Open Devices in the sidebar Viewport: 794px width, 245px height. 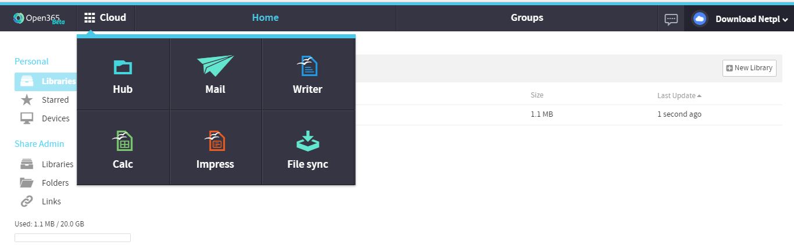56,118
